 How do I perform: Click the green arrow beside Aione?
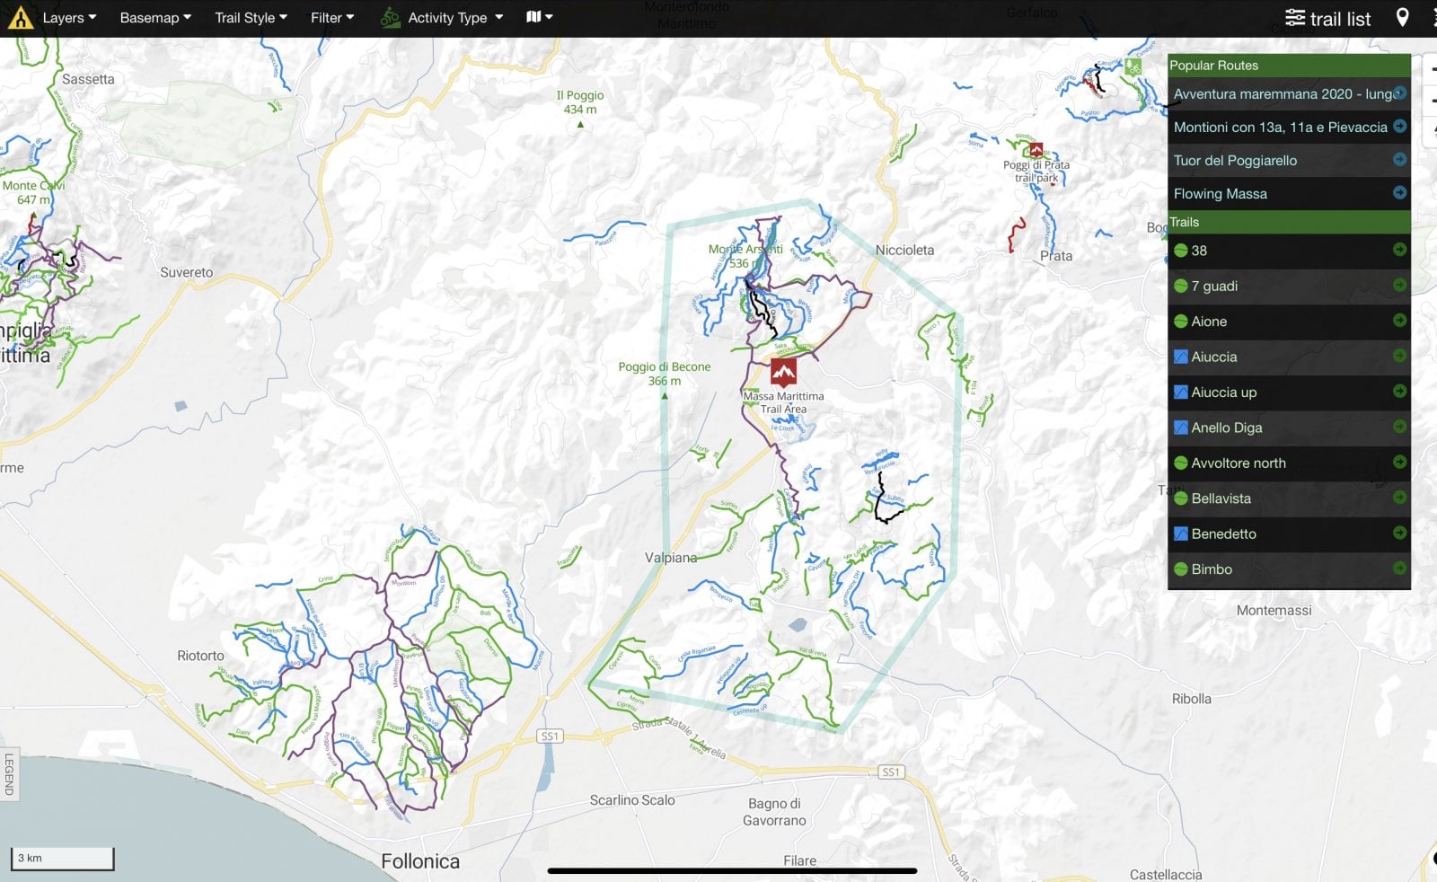[1399, 320]
